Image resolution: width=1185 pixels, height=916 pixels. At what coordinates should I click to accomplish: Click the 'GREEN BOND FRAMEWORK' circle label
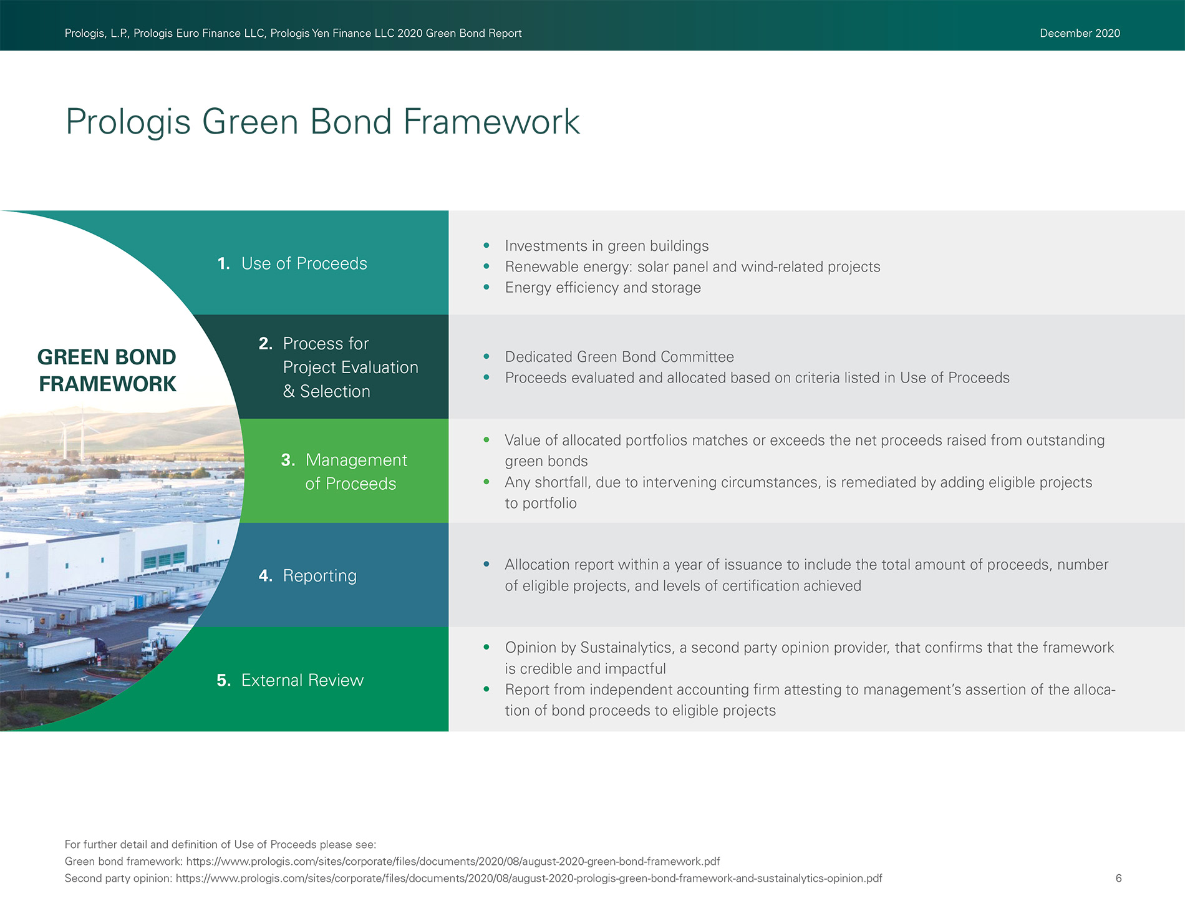point(107,370)
